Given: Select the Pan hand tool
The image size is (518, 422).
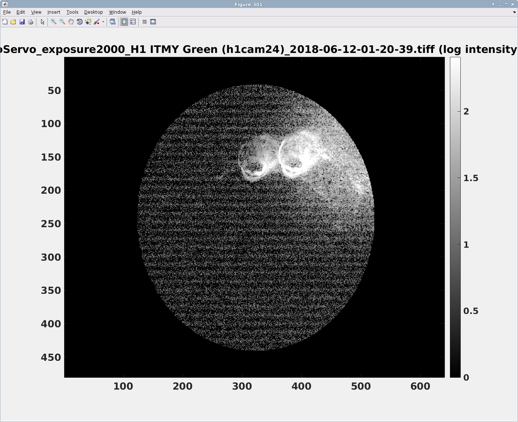Looking at the screenshot, I should pyautogui.click(x=71, y=22).
